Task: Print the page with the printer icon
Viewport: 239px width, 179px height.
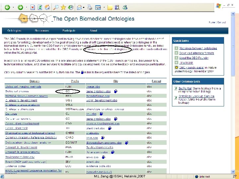Action: click(90, 7)
